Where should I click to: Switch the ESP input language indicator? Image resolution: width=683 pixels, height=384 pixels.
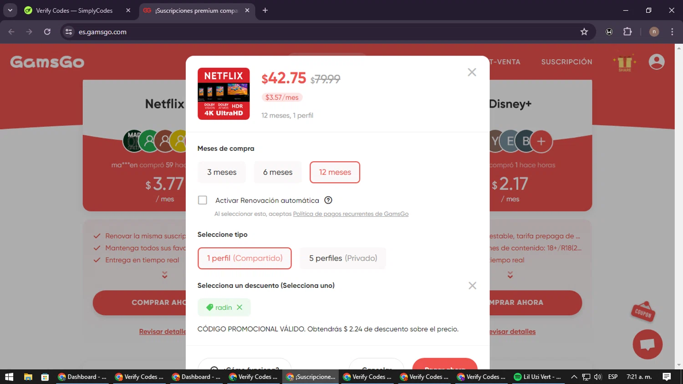point(613,377)
